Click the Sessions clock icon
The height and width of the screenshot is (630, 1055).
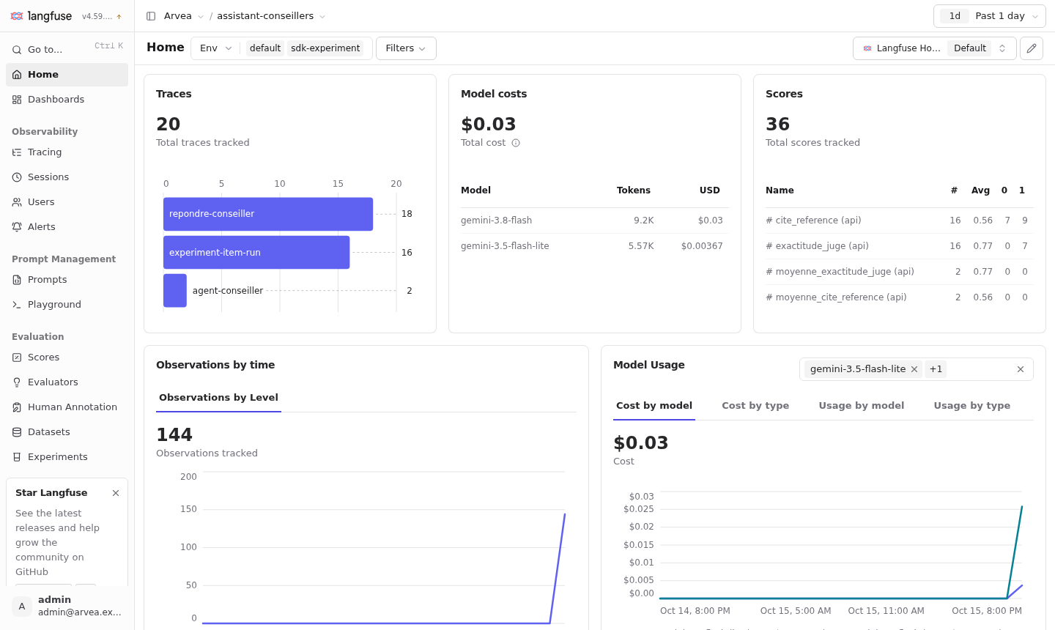click(17, 177)
